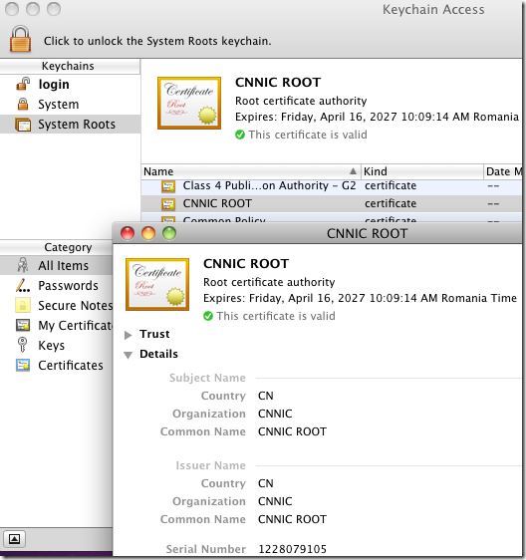Click the Passwords pencil icon
The width and height of the screenshot is (526, 560).
point(23,285)
